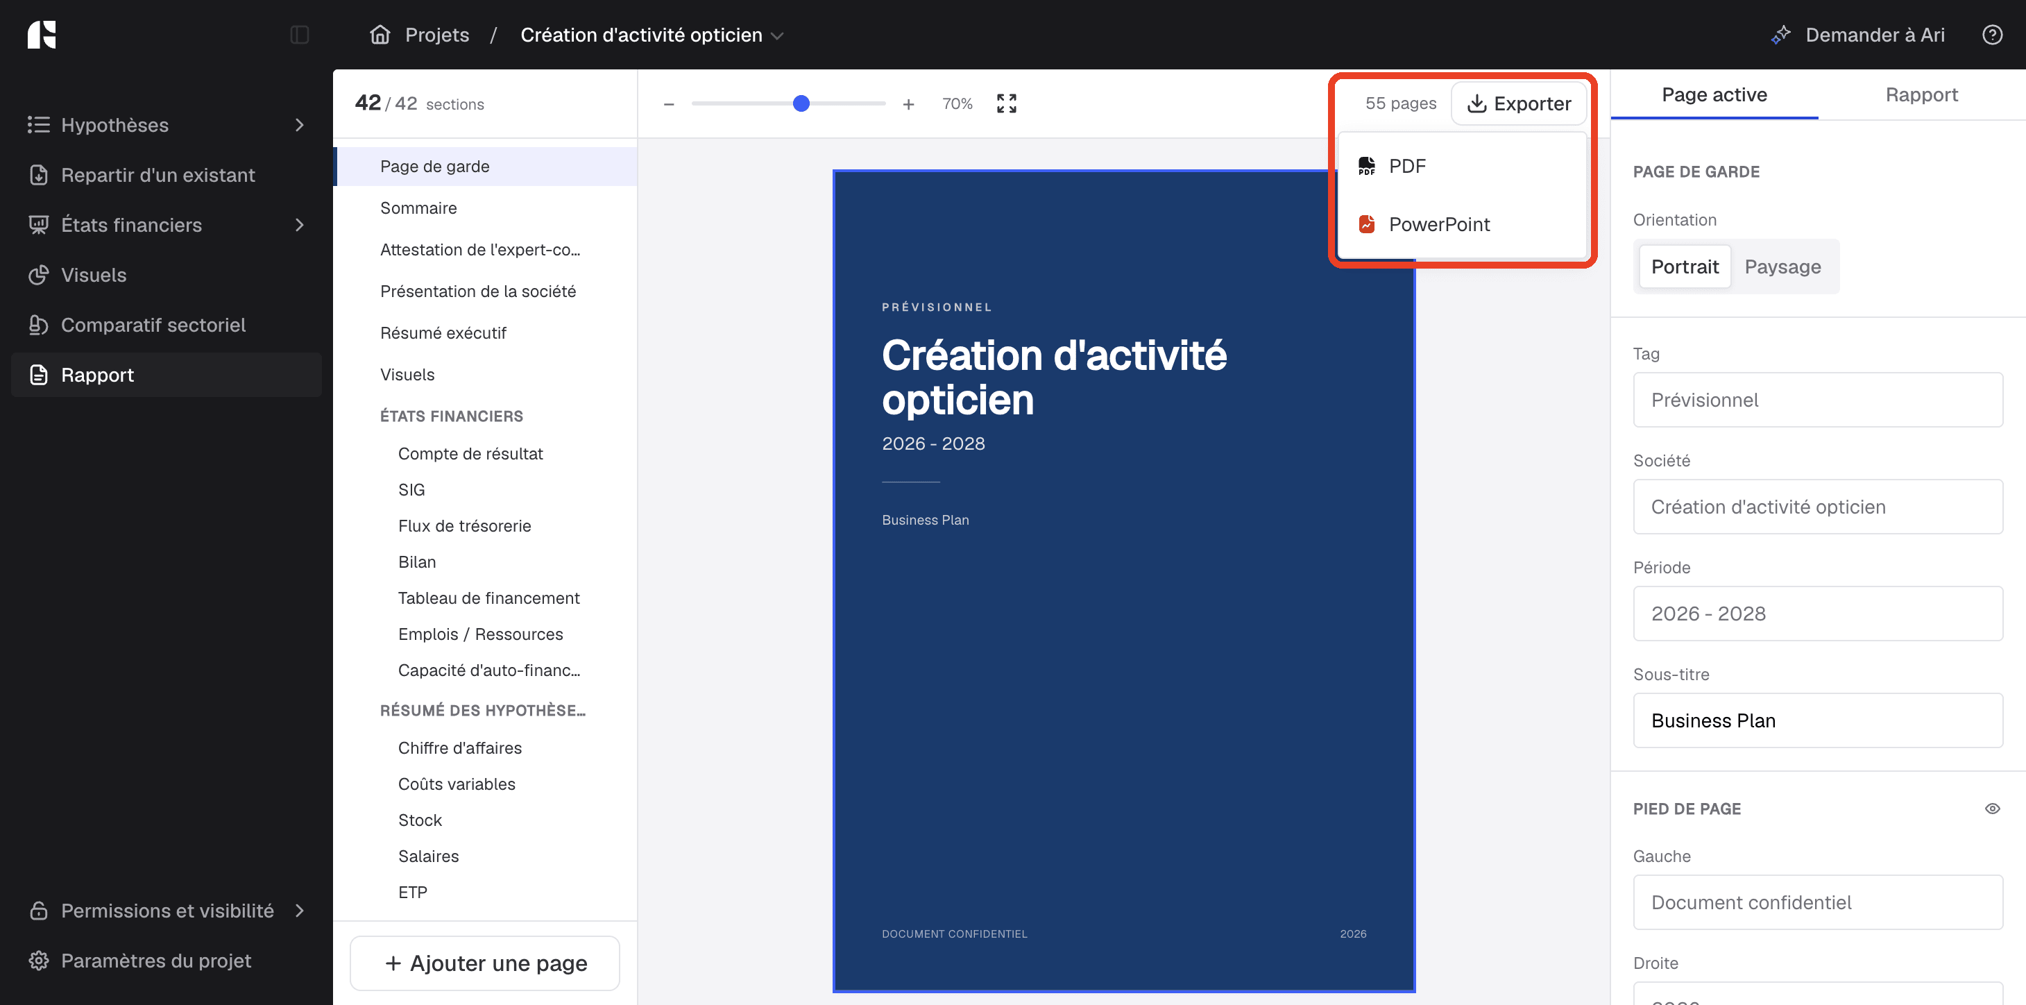Screen dimensions: 2026x1005
Task: Open the Projets breadcrumb link
Action: [x=436, y=35]
